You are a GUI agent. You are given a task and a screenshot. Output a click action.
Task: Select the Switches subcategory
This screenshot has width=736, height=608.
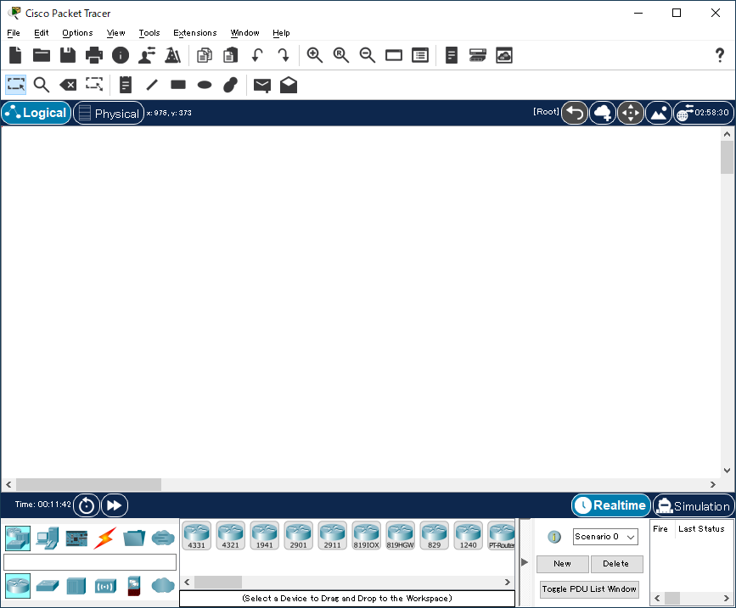click(48, 585)
